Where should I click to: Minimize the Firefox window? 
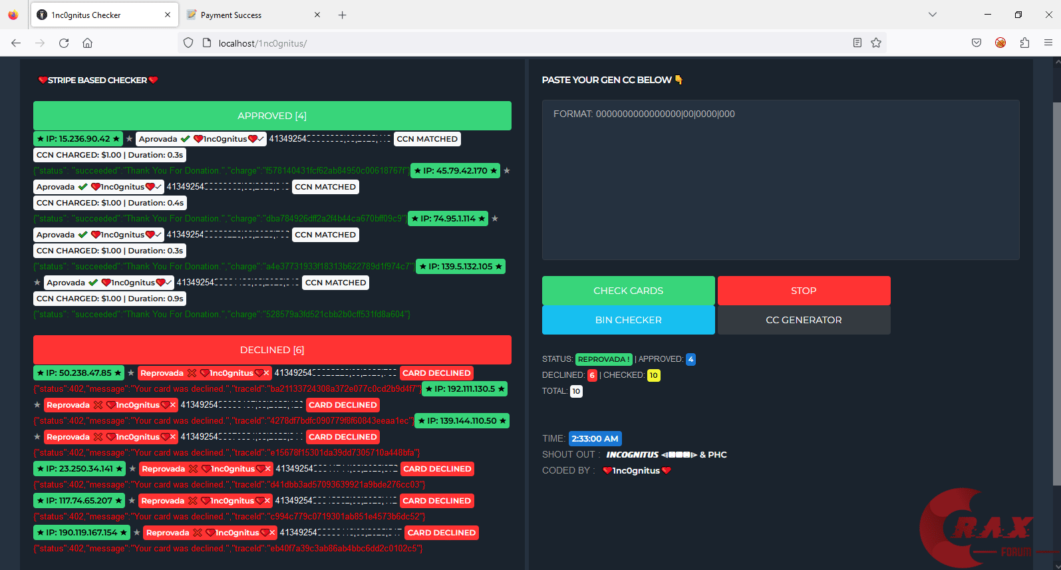pyautogui.click(x=987, y=15)
